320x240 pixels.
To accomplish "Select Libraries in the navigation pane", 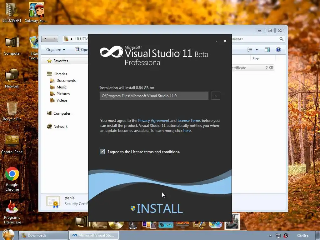I will tap(60, 74).
